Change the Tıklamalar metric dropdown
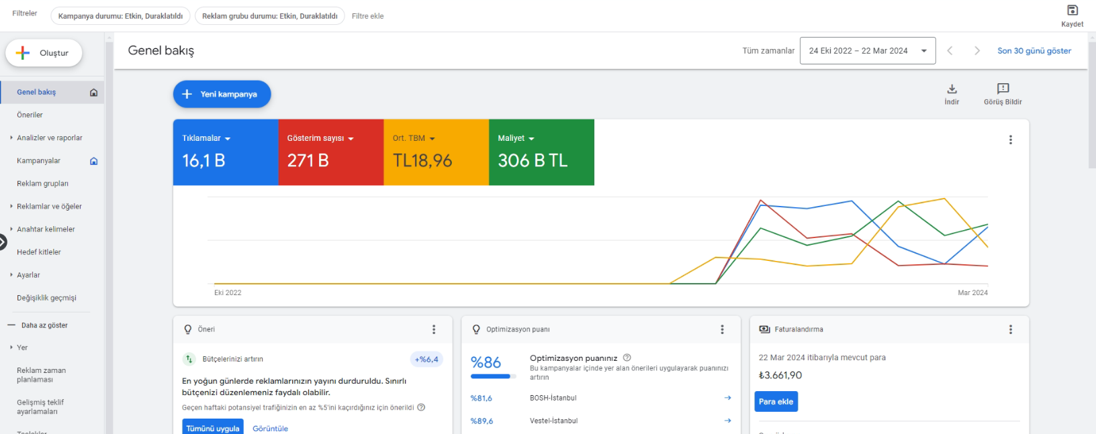 [x=206, y=138]
